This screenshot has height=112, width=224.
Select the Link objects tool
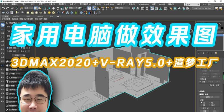point(13,8)
